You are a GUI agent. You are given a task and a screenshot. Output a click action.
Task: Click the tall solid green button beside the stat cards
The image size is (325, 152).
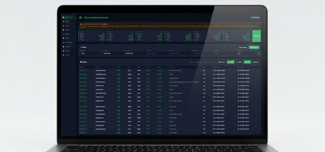[x=256, y=36]
